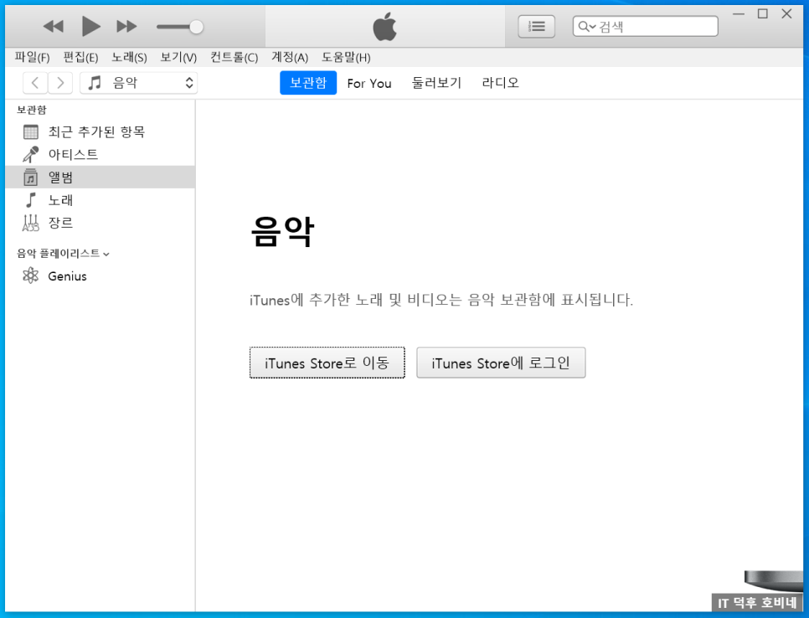Viewport: 809px width, 618px height.
Task: Select 최근 추가된 항목 in the sidebar
Action: pyautogui.click(x=100, y=132)
